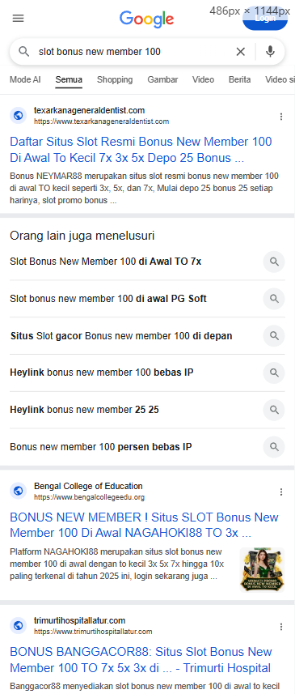Switch to Gambar results tab
This screenshot has width=295, height=694.
162,79
